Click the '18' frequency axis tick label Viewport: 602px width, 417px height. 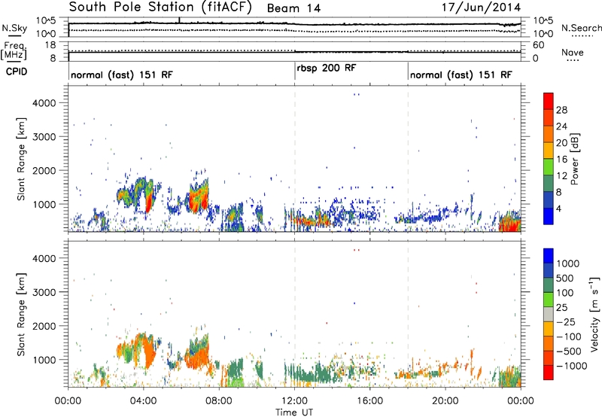pyautogui.click(x=50, y=45)
